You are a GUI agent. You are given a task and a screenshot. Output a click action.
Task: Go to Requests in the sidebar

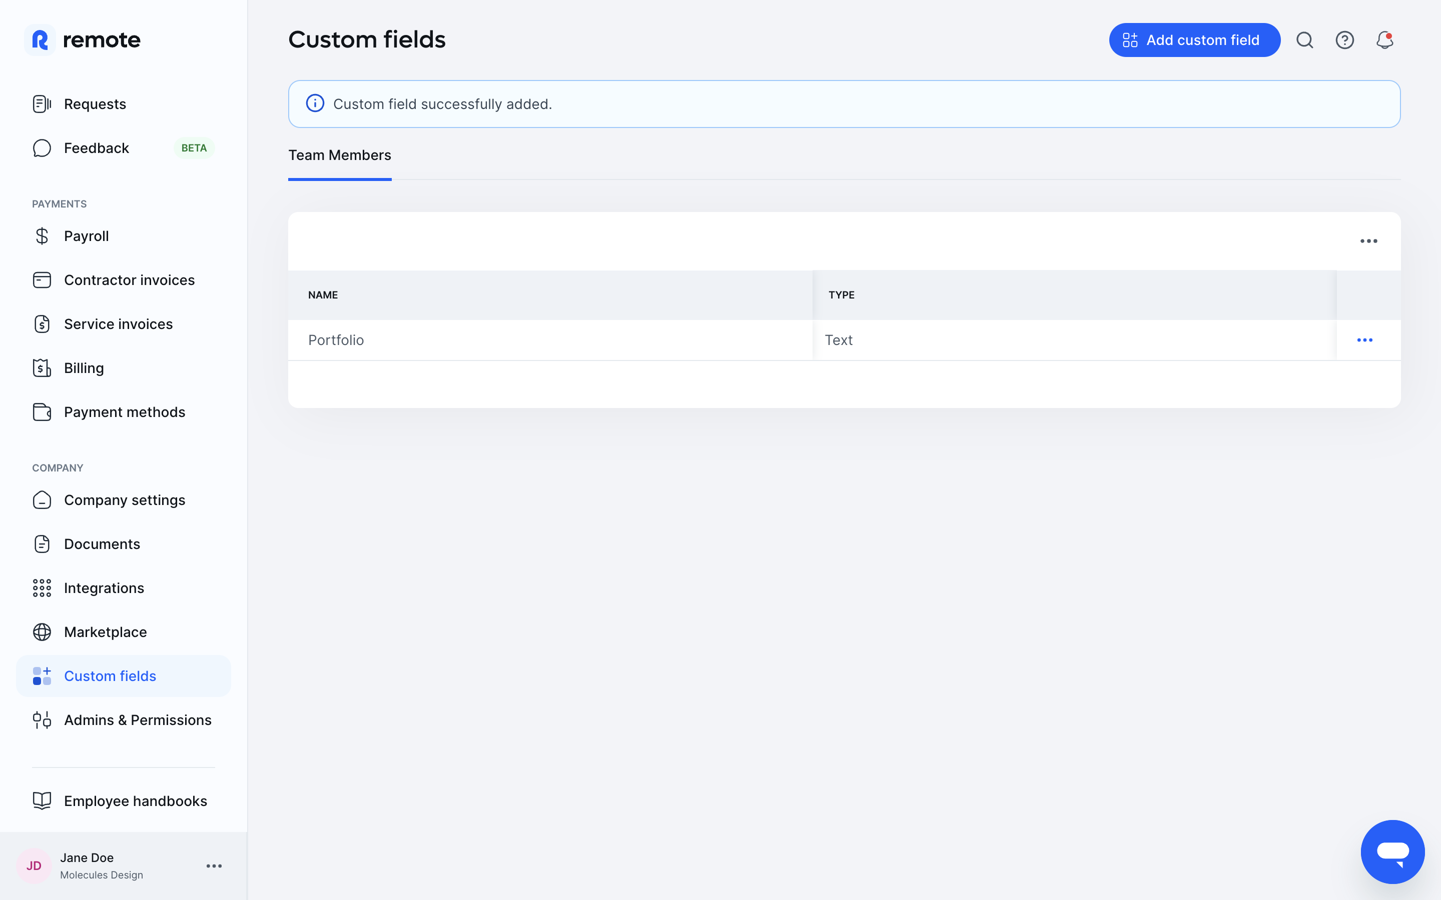tap(123, 104)
